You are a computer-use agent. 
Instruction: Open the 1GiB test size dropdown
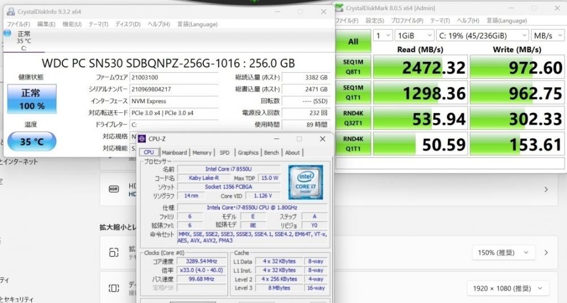414,36
